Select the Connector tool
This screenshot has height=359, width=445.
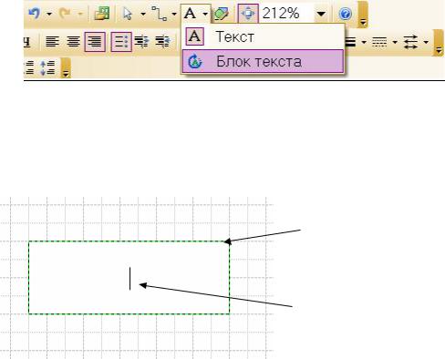click(160, 14)
